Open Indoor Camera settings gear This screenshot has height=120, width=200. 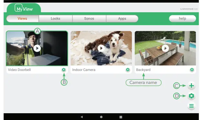point(128,70)
